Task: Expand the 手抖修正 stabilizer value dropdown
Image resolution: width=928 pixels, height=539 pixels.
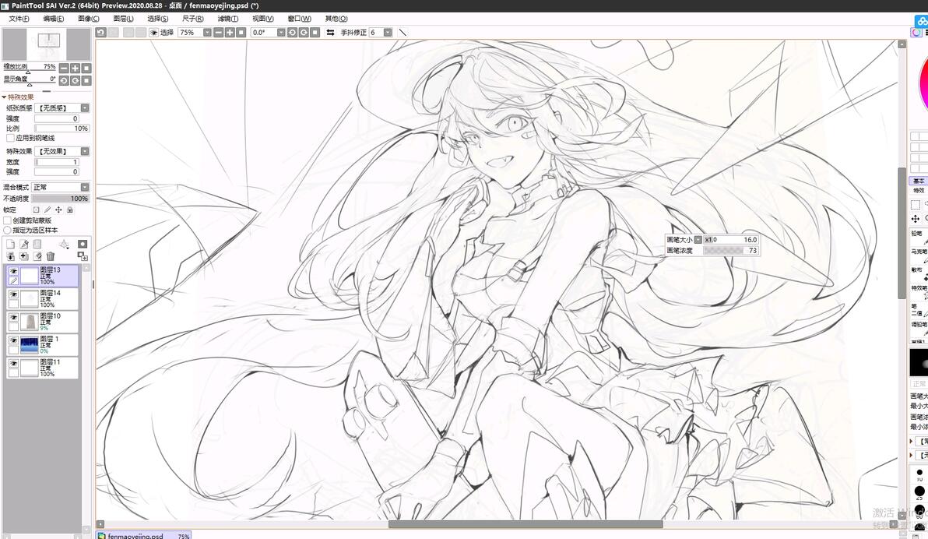Action: click(388, 33)
